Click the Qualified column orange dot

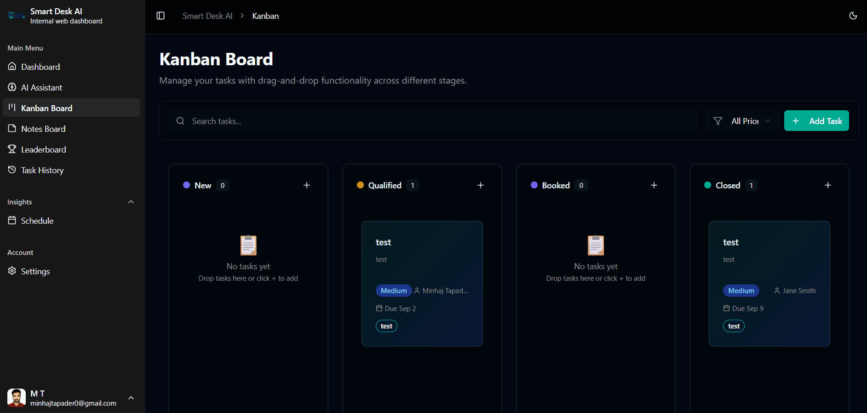360,185
